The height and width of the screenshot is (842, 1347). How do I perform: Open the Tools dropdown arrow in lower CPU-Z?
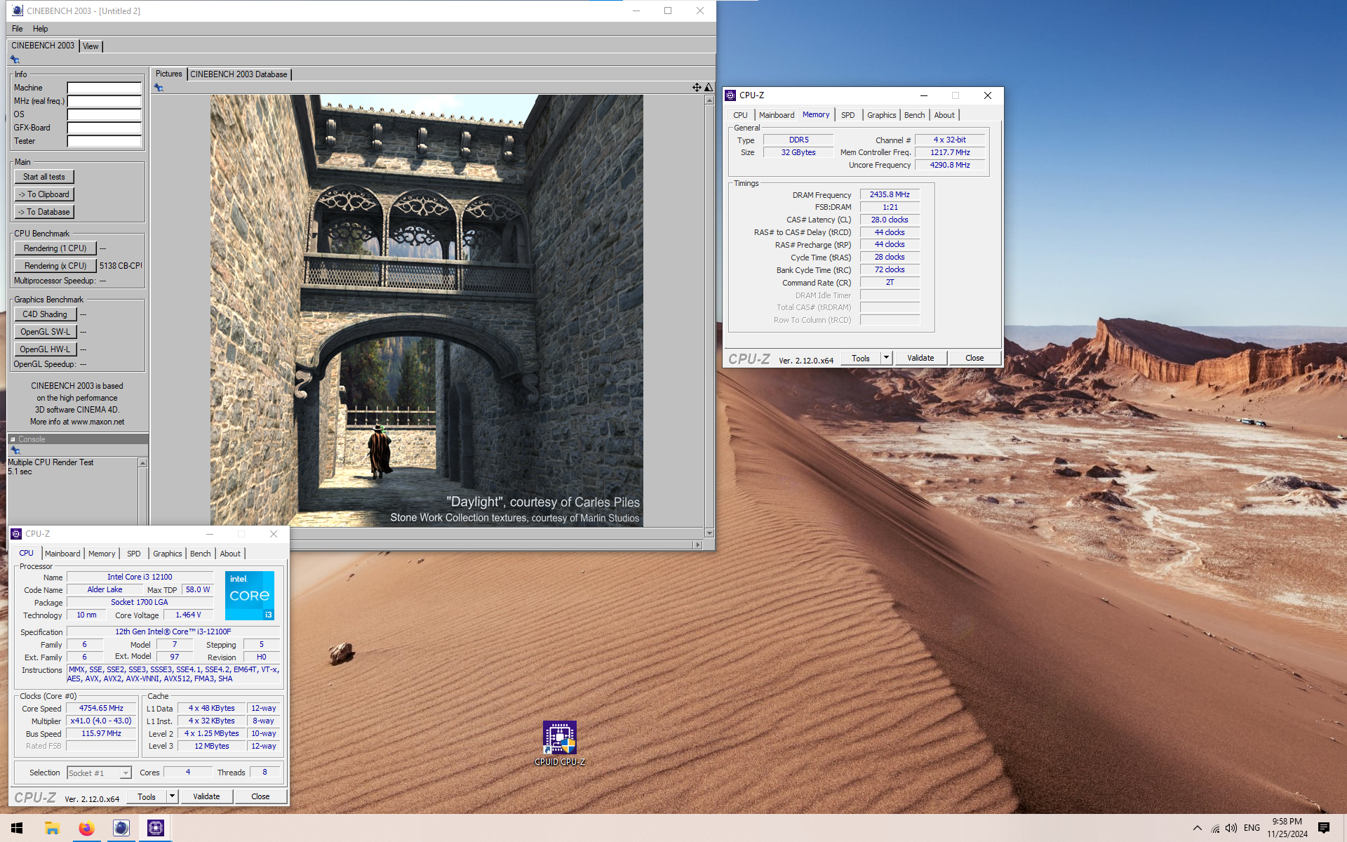click(x=172, y=796)
